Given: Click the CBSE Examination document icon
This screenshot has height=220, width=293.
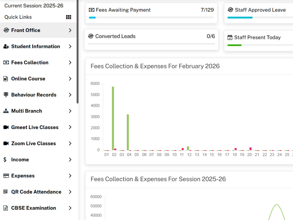Looking at the screenshot, I should (x=6, y=208).
